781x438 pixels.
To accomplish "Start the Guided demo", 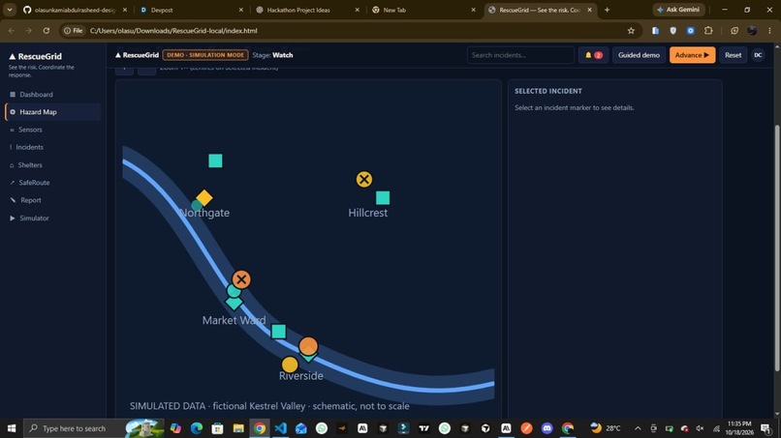I will point(639,55).
